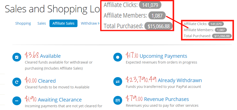Viewport: 237px width, 110px height.
Task: Open the Sales tab
Action: 42,23
